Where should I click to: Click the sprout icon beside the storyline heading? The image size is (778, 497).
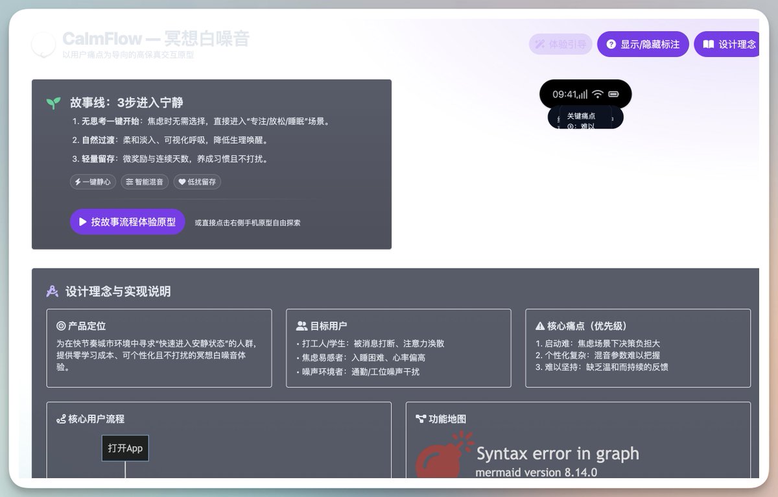coord(53,103)
